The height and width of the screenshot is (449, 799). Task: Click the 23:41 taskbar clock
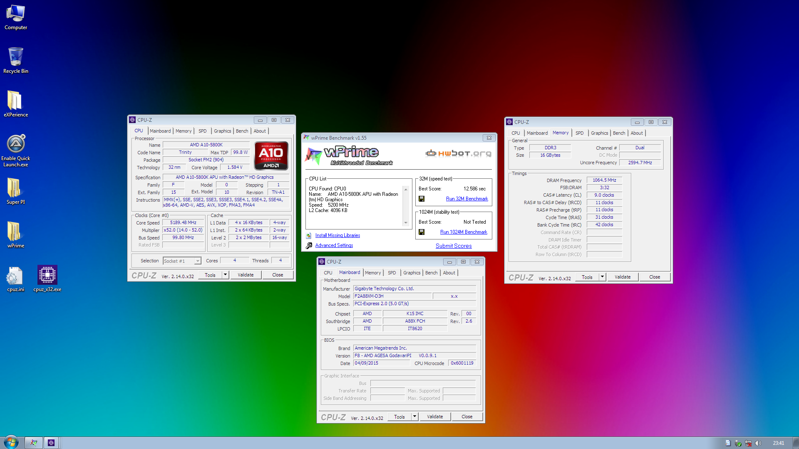[x=778, y=443]
